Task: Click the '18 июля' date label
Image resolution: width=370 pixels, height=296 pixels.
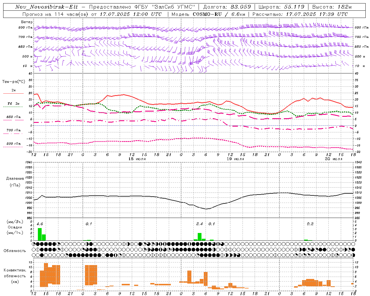Action: [137, 159]
